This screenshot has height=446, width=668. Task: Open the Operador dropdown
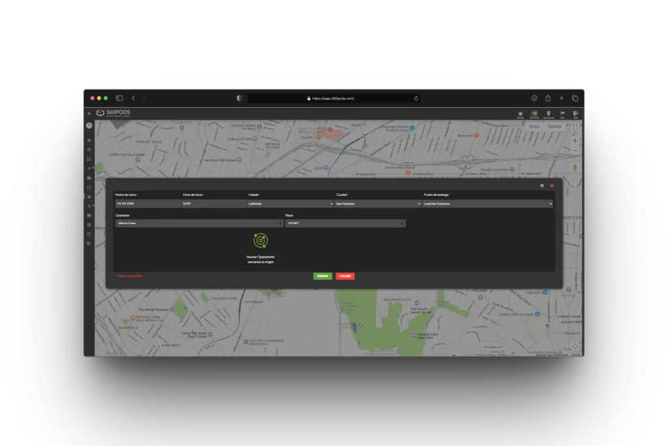(190, 223)
